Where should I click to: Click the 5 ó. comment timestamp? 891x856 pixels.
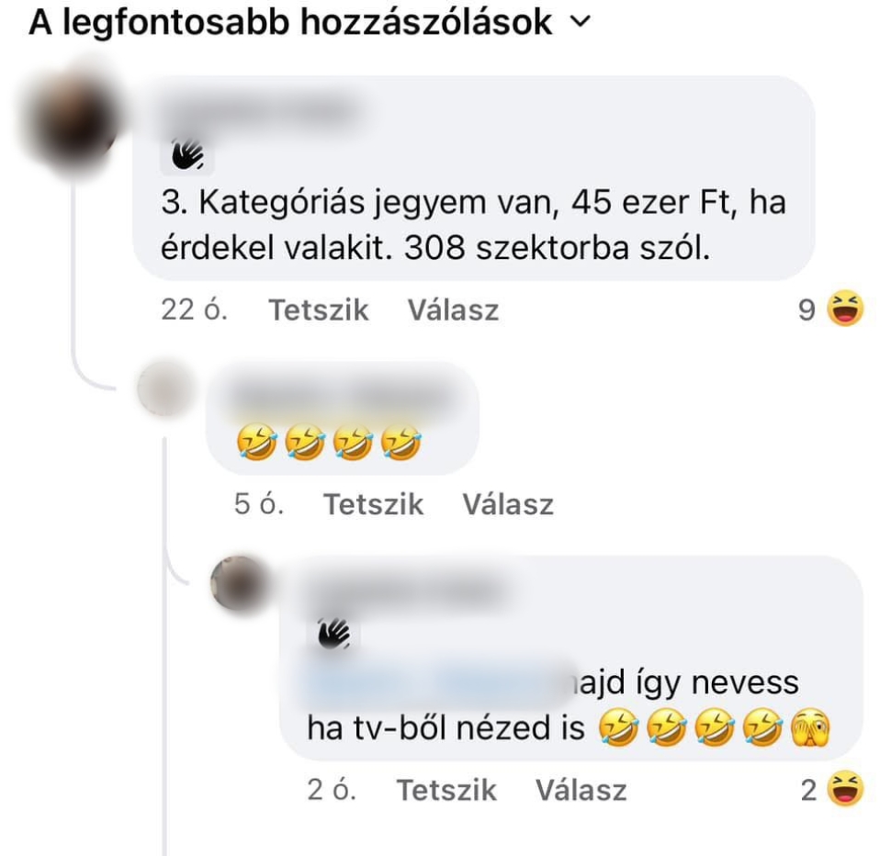coord(258,504)
